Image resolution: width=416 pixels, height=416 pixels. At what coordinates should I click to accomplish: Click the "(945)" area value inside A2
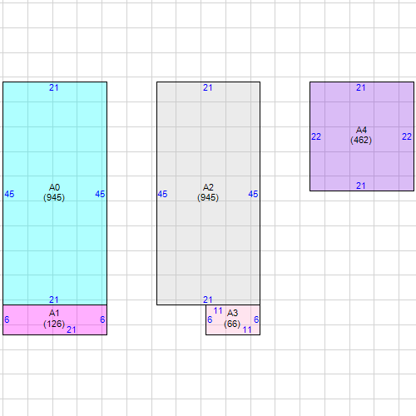(208, 197)
